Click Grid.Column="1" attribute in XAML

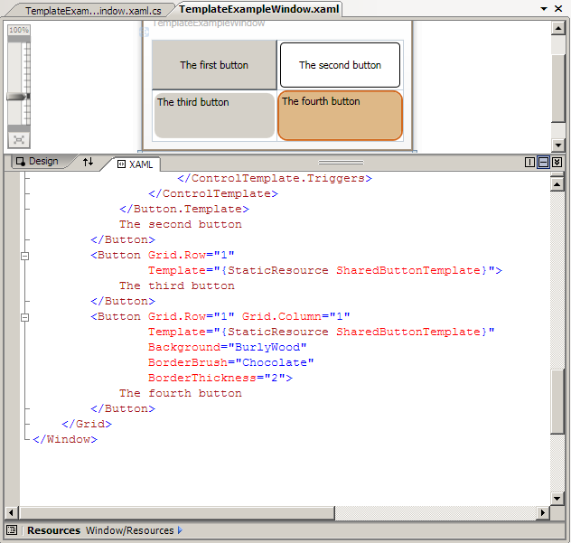click(296, 316)
